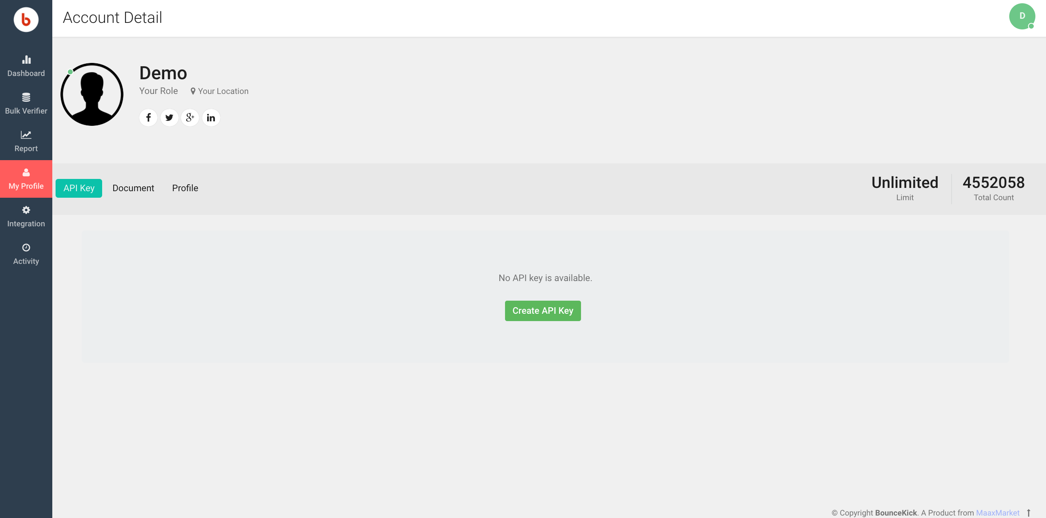Click the Report sidebar icon
The image size is (1046, 518).
click(x=26, y=140)
